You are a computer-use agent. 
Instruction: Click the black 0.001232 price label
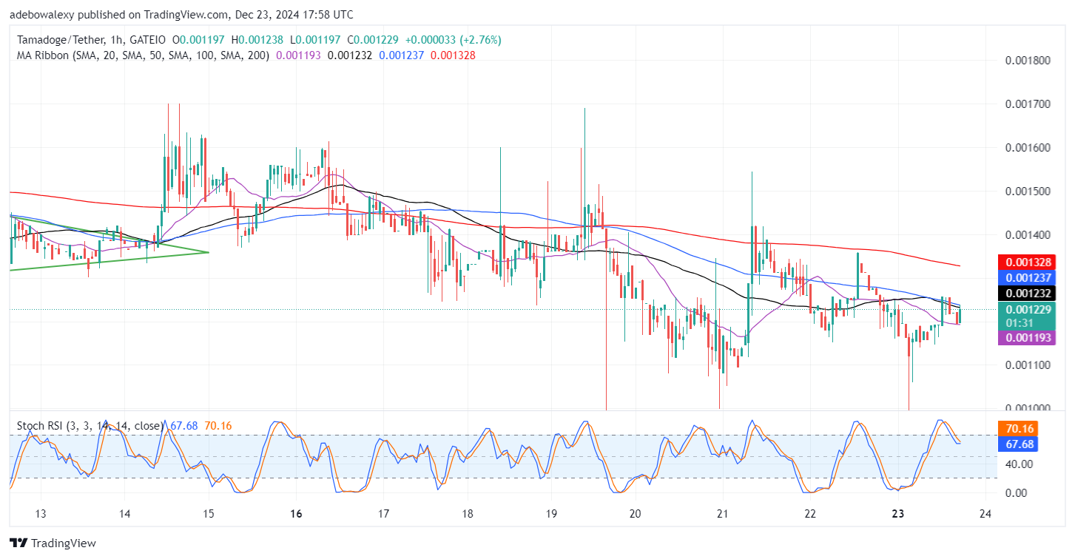(1025, 293)
